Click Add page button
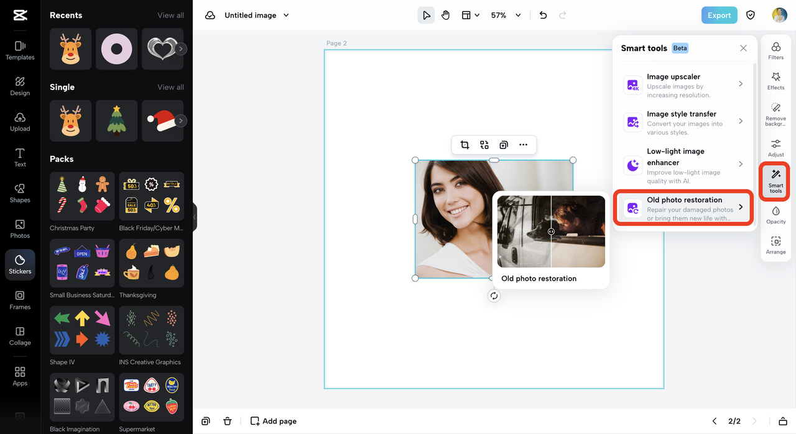This screenshot has height=434, width=796. (x=274, y=421)
